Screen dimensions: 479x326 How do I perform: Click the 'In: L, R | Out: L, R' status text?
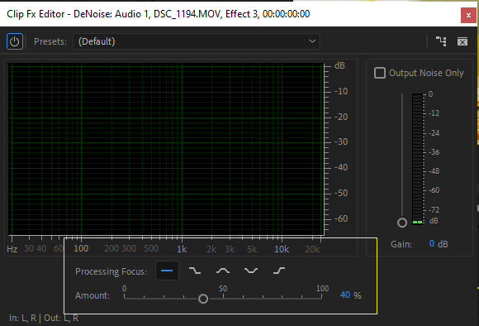click(x=44, y=318)
